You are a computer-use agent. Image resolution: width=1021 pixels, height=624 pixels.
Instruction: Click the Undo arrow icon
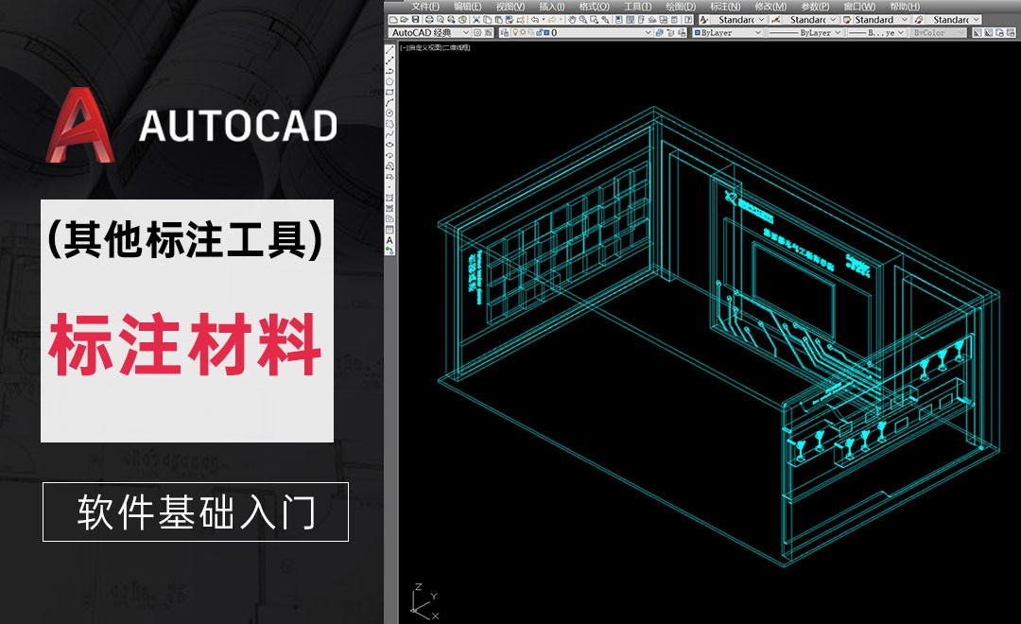534,20
